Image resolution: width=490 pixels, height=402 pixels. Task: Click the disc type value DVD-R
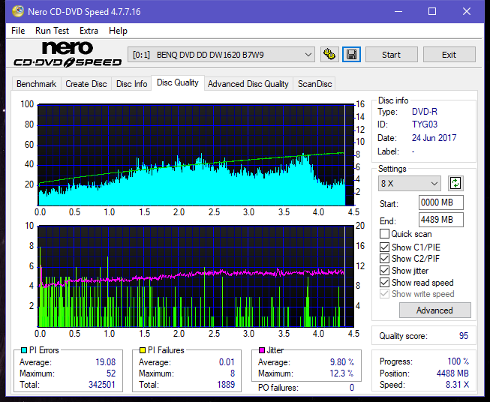pos(425,112)
